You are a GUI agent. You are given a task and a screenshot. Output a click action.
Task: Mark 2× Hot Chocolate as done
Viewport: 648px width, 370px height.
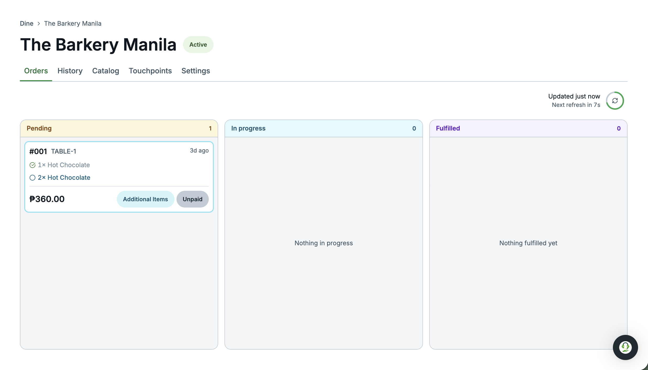click(32, 178)
